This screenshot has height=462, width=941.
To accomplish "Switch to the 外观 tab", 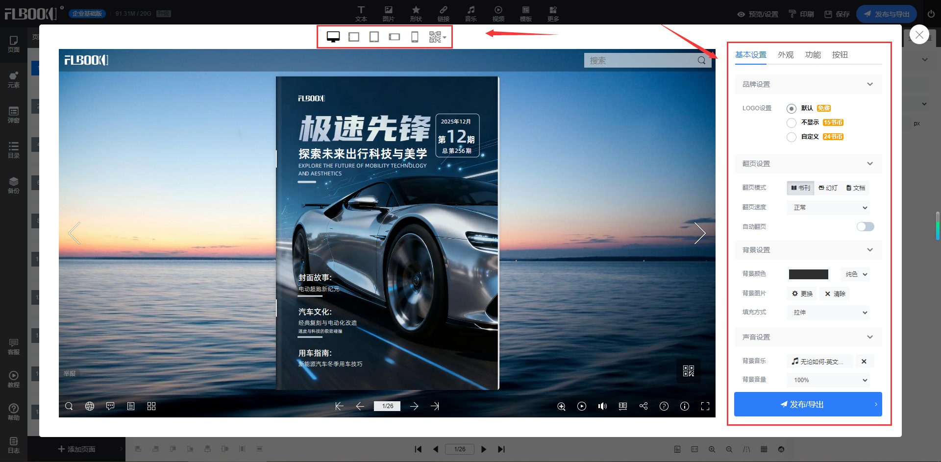I will [785, 55].
